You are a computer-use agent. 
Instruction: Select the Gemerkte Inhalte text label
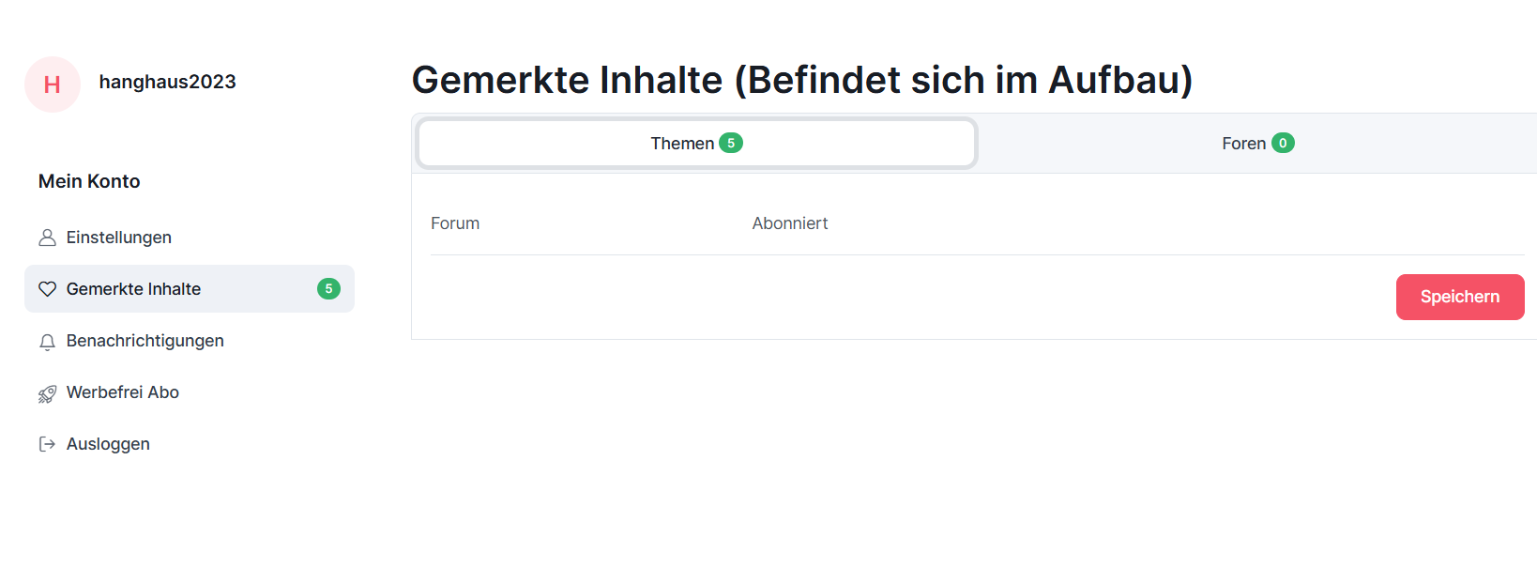133,289
